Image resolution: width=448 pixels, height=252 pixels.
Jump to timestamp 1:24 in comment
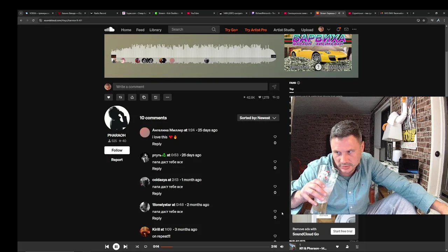(x=191, y=130)
